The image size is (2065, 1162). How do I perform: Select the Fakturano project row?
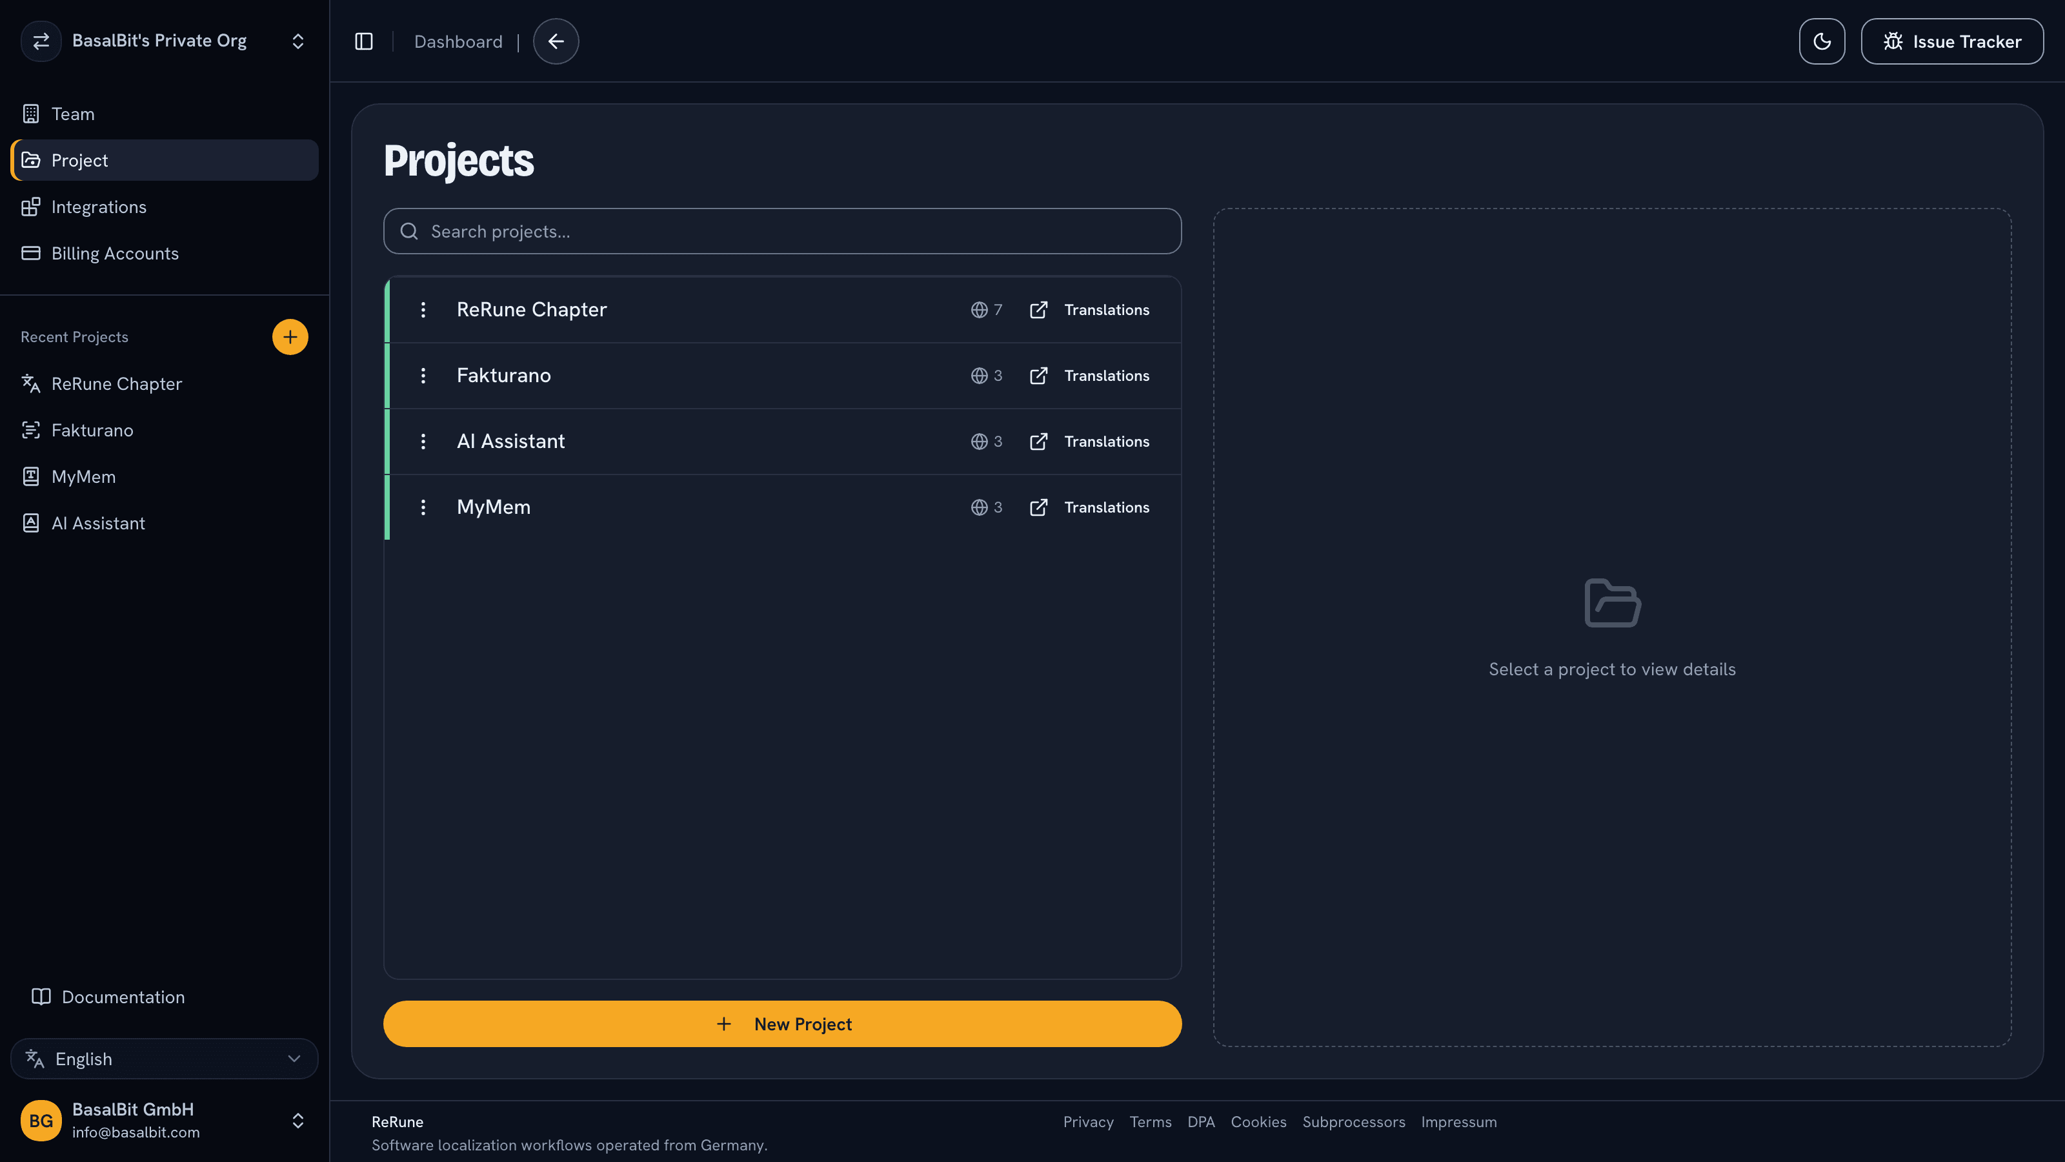783,375
